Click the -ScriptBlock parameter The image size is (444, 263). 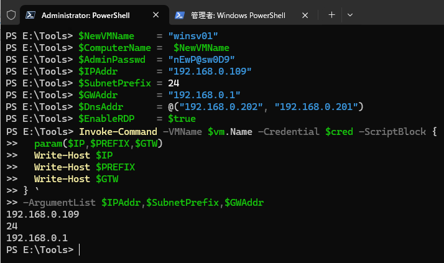392,132
